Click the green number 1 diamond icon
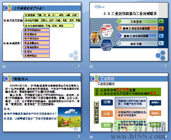171x140 pixels. coord(119,21)
